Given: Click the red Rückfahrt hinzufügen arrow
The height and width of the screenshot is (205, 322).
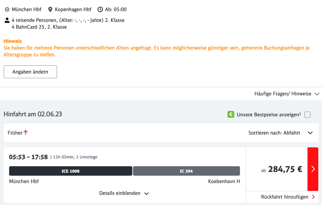Looking at the screenshot, I should (314, 197).
